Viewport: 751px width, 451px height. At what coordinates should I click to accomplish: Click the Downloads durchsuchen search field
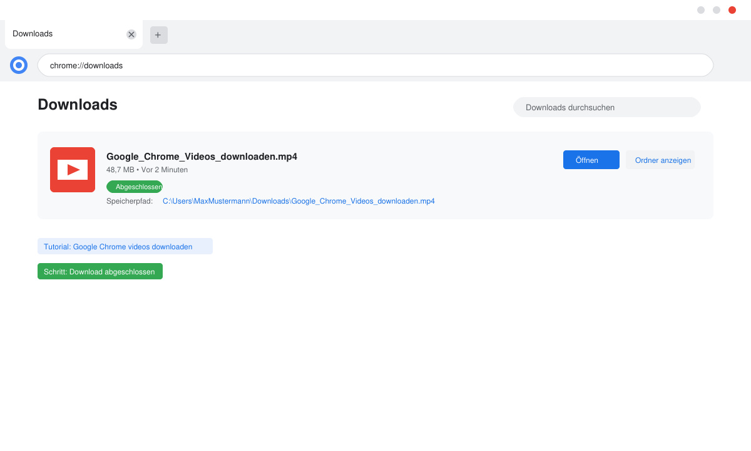point(607,107)
